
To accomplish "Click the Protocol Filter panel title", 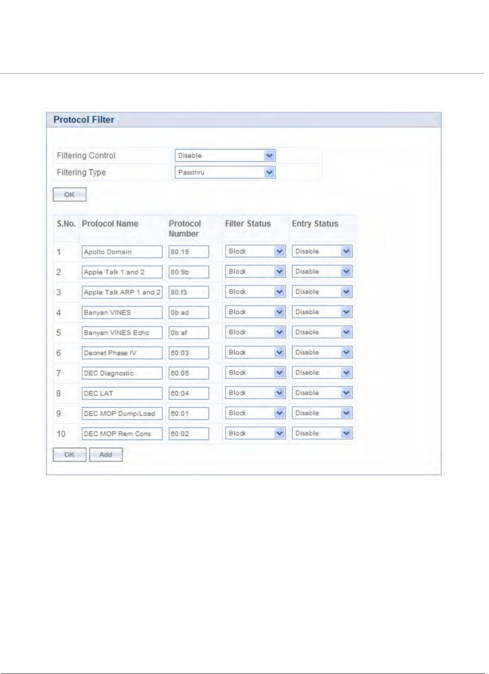I will [x=84, y=120].
